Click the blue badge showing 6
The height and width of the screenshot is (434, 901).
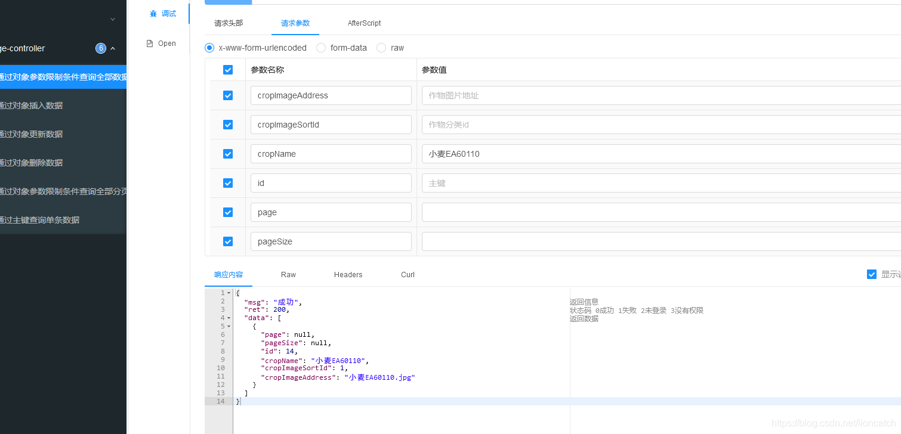(x=101, y=48)
